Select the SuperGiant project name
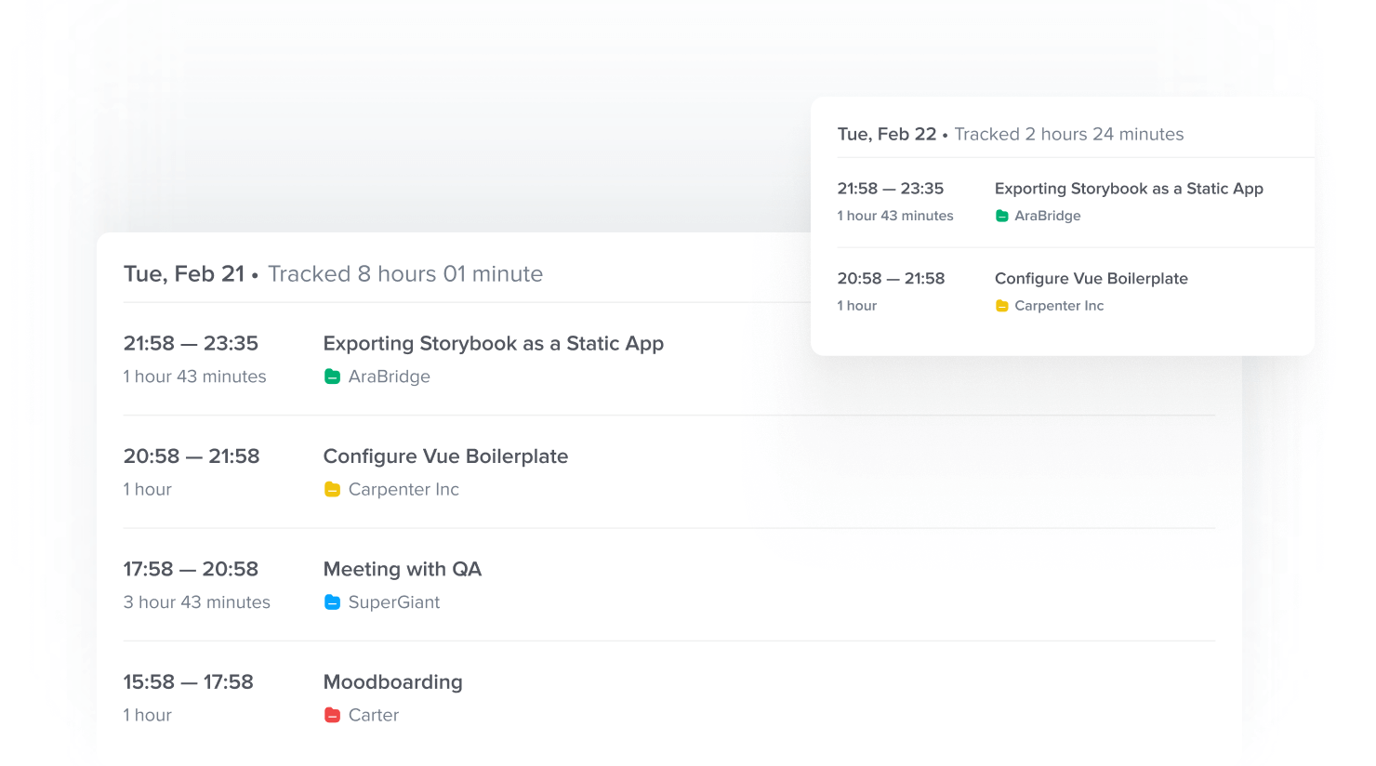Viewport: 1376px width, 766px height. [394, 602]
